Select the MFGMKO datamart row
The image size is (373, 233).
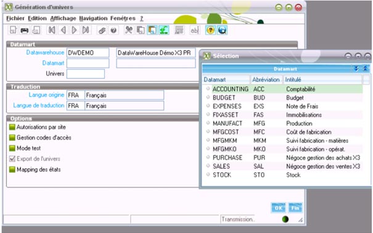284,149
